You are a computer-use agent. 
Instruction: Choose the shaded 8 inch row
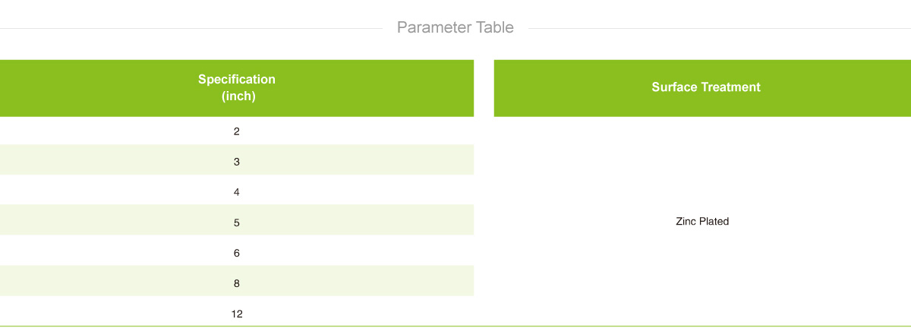point(237,281)
